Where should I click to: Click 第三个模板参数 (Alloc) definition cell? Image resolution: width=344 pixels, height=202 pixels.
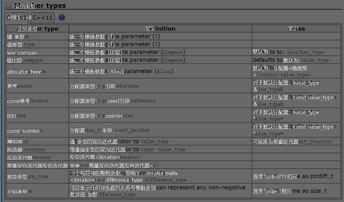160,71
